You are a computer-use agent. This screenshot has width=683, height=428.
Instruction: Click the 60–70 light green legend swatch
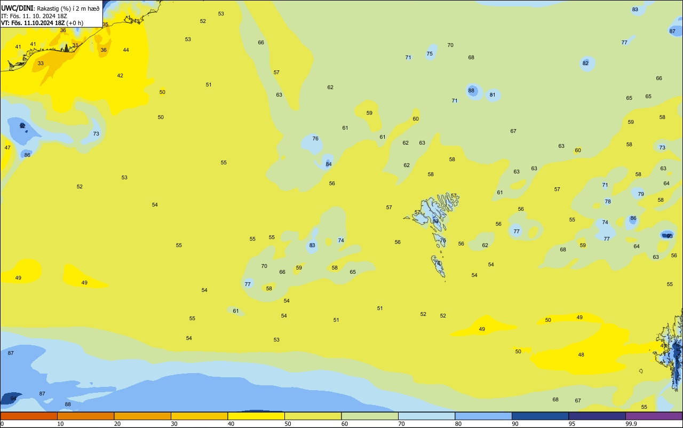370,416
